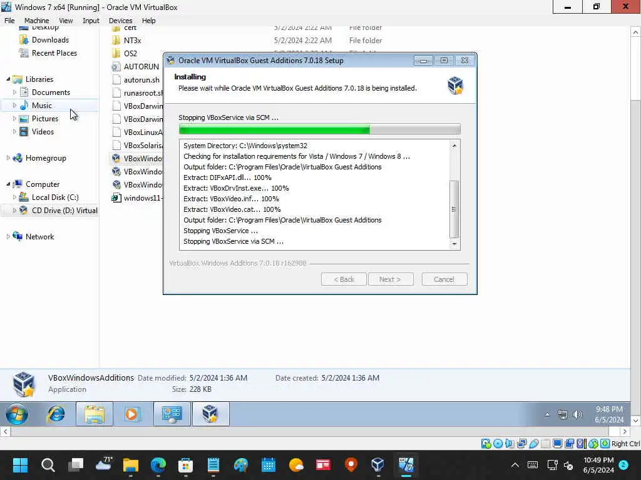The width and height of the screenshot is (641, 480).
Task: Click the network adapters indicator in VirtualBox status bar
Action: click(521, 444)
